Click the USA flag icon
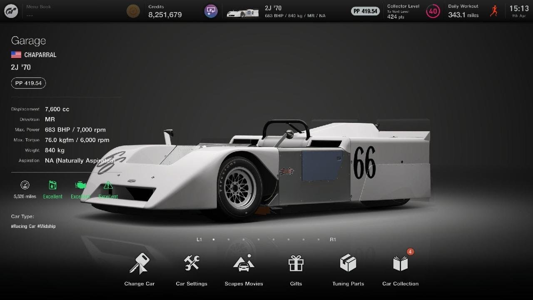This screenshot has width=533, height=300. click(16, 55)
